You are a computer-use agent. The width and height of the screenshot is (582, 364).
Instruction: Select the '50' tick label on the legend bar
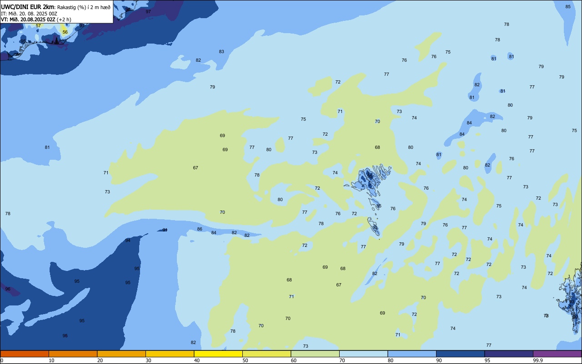245,360
